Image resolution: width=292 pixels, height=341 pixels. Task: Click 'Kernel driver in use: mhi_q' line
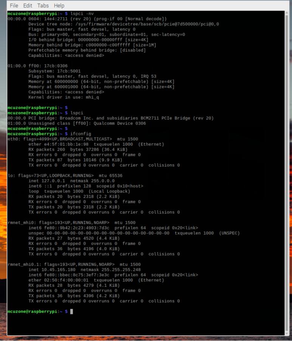pos(64,97)
